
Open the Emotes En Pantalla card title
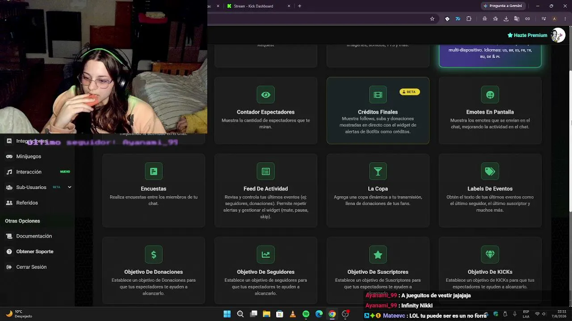pyautogui.click(x=490, y=112)
